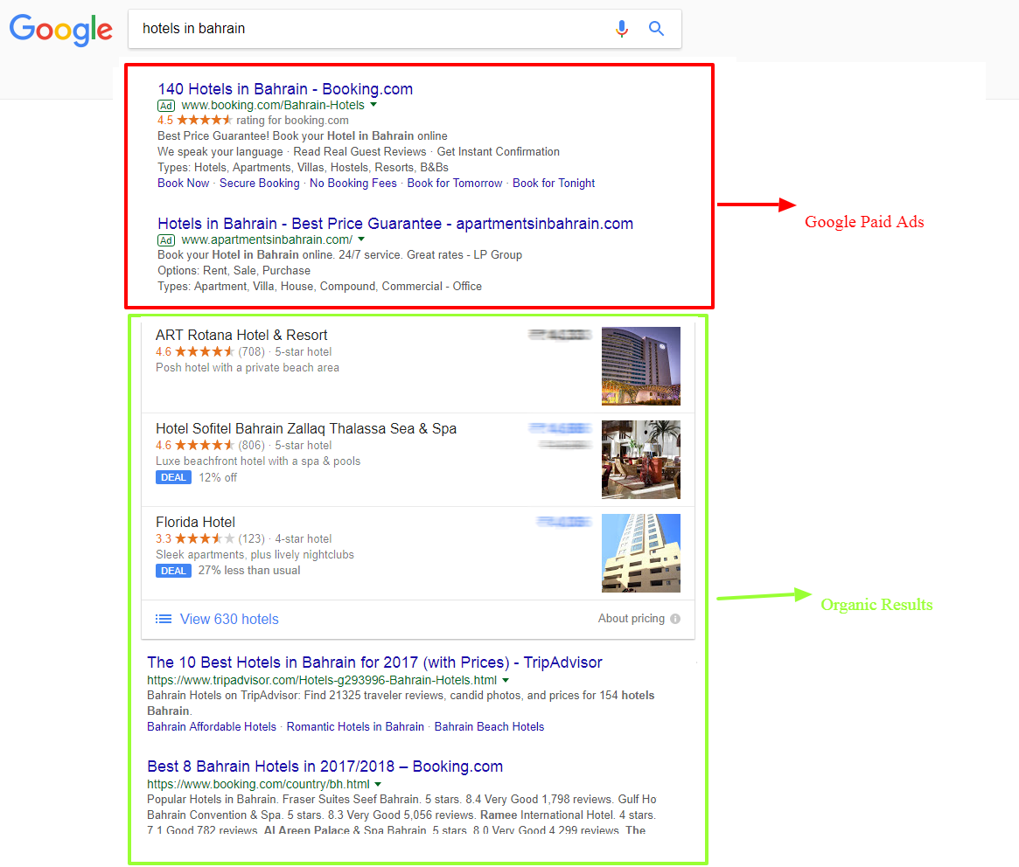The height and width of the screenshot is (867, 1019).
Task: Expand dropdown arrow next to tripadvisor.com URL
Action: coord(506,680)
